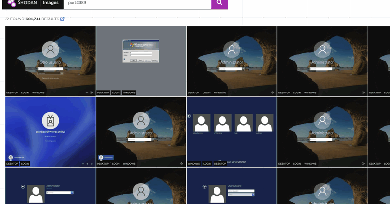Open the Windows Server 2012 R2 four-user screenshot
This screenshot has width=390, height=204.
point(232,132)
